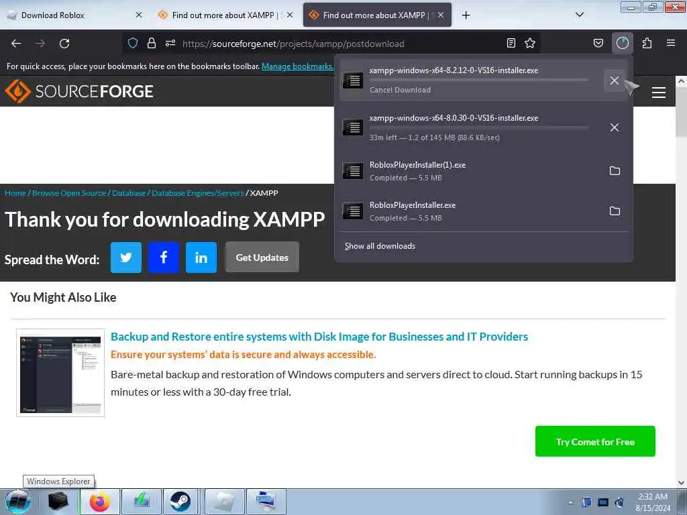Screen dimensions: 687x515
Task: Click the backup software ad thumbnail
Action: click(60, 373)
